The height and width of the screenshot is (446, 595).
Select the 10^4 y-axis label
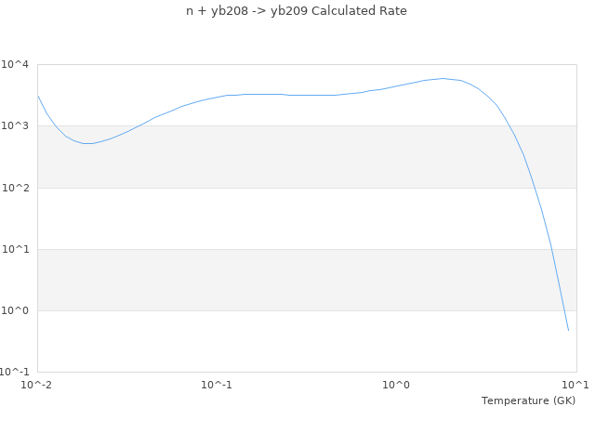click(x=15, y=64)
